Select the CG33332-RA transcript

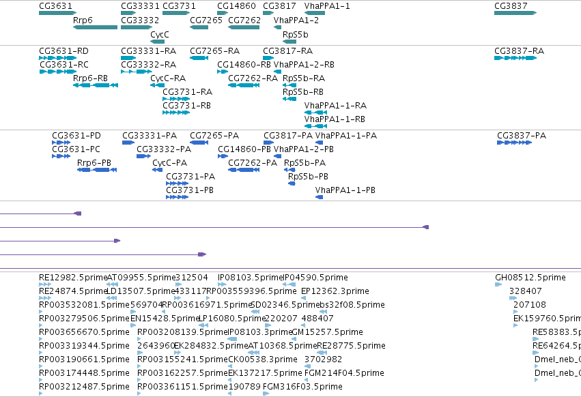point(137,72)
